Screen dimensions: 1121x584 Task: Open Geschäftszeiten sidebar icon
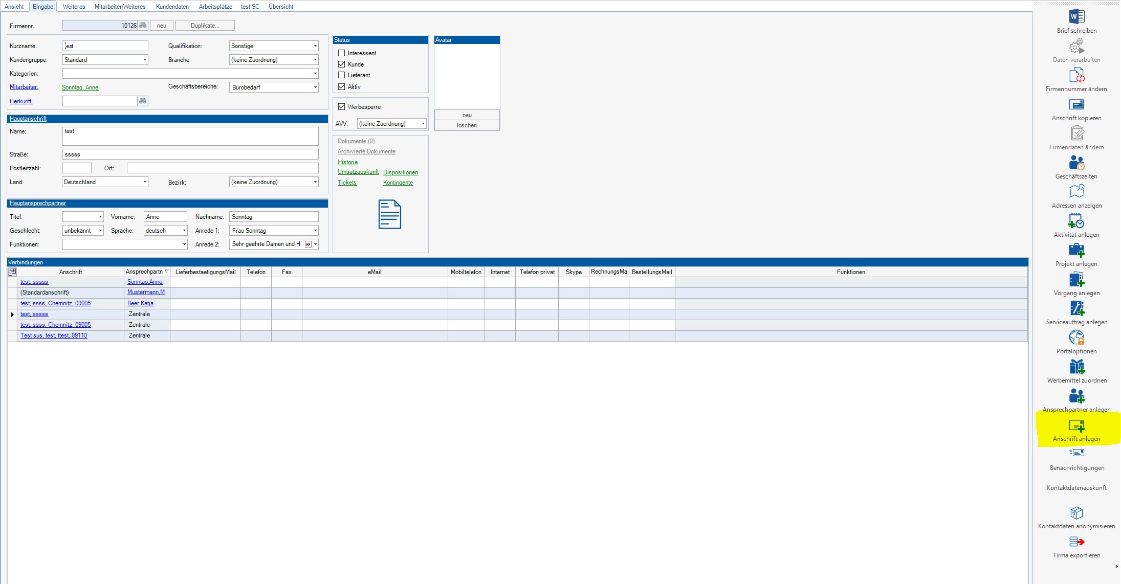pyautogui.click(x=1076, y=163)
